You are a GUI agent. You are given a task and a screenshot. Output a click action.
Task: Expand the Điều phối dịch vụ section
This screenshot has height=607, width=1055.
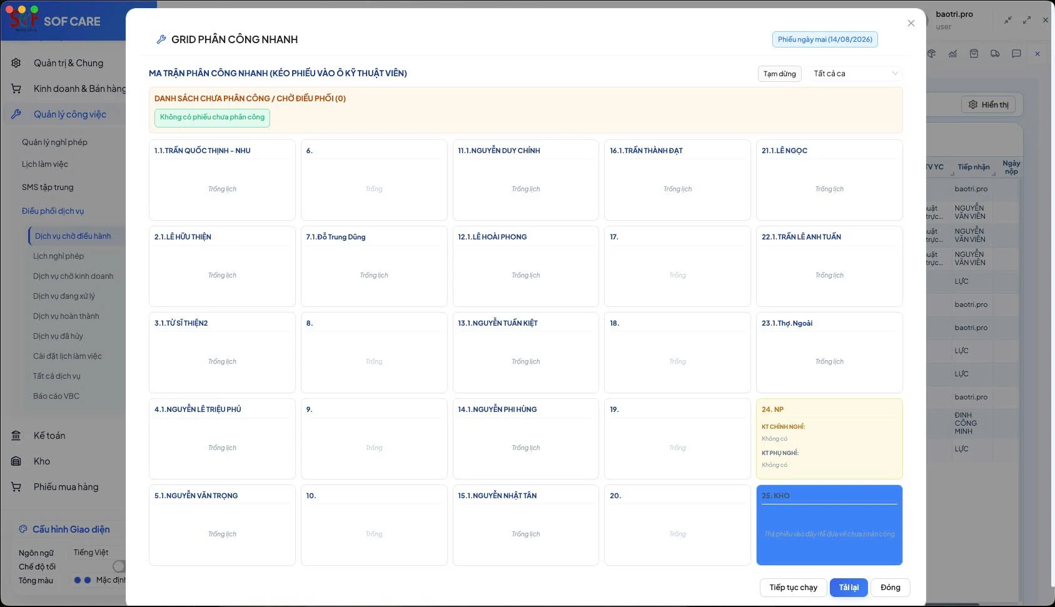pos(53,211)
